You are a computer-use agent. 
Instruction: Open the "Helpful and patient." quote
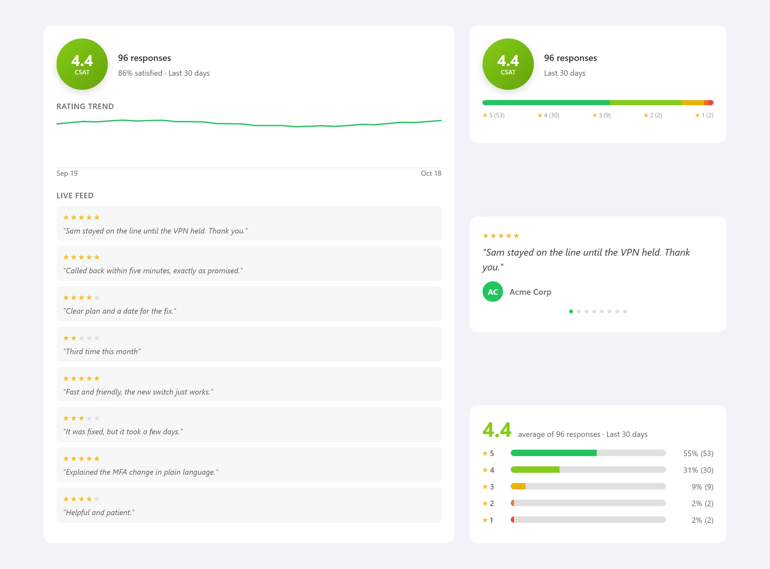pos(99,513)
